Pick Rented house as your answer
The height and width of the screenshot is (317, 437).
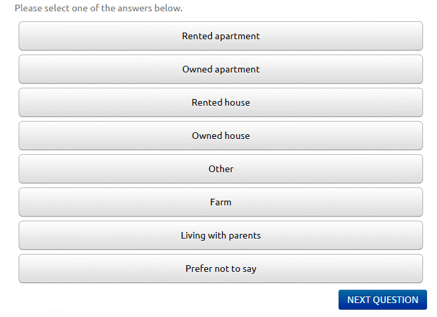click(221, 102)
